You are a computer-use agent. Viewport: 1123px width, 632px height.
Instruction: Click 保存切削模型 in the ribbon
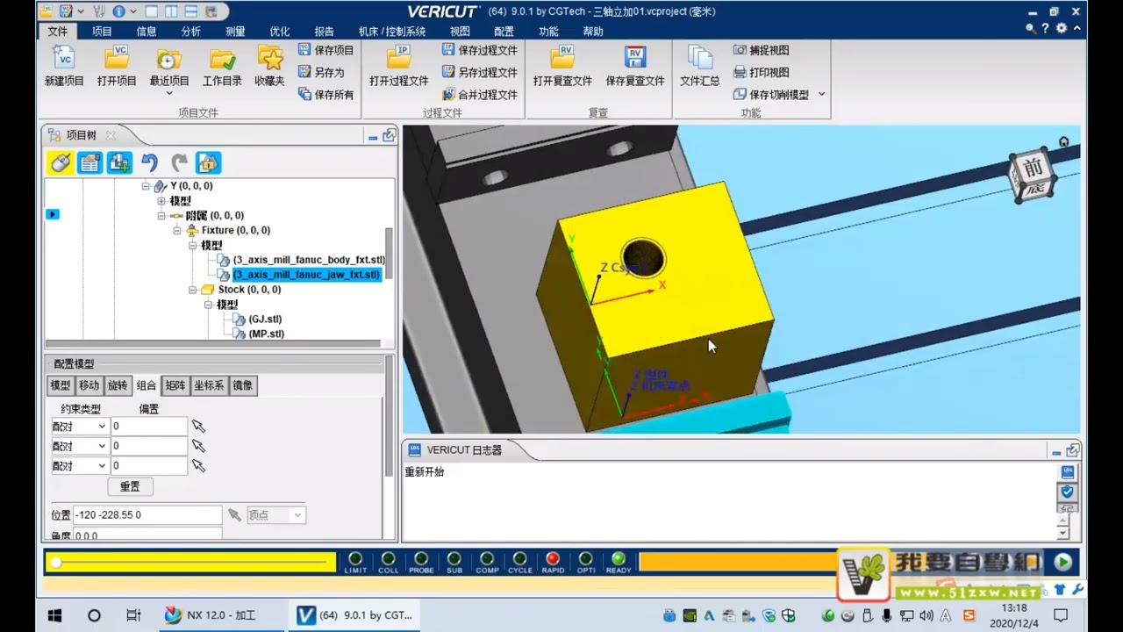pos(771,94)
